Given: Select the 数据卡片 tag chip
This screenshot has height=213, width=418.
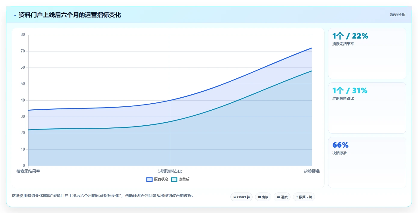Looking at the screenshot, I should tap(304, 197).
